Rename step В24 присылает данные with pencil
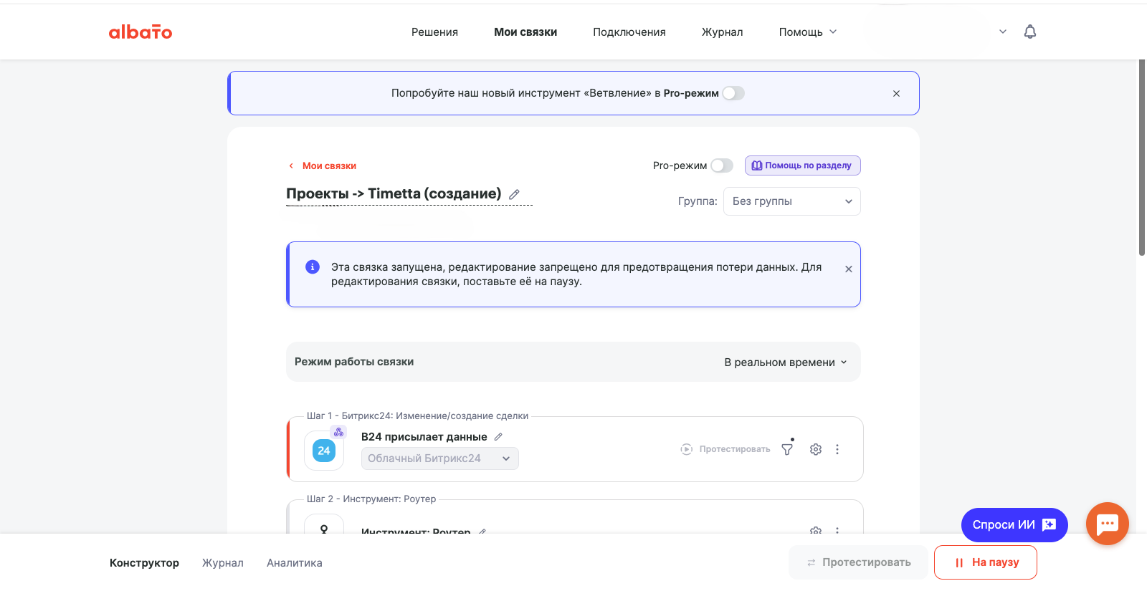This screenshot has height=591, width=1147. pos(498,437)
